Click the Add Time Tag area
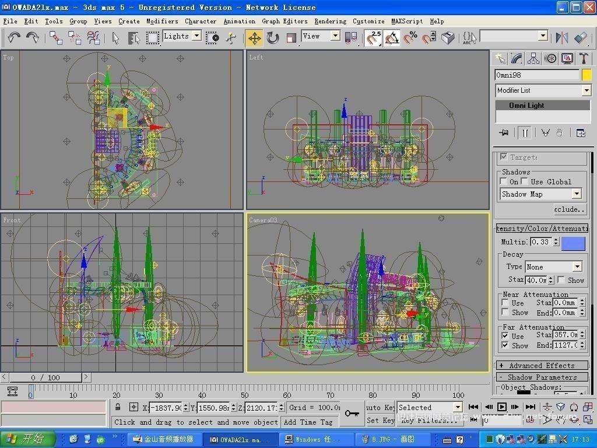This screenshot has width=597, height=448. pyautogui.click(x=308, y=422)
